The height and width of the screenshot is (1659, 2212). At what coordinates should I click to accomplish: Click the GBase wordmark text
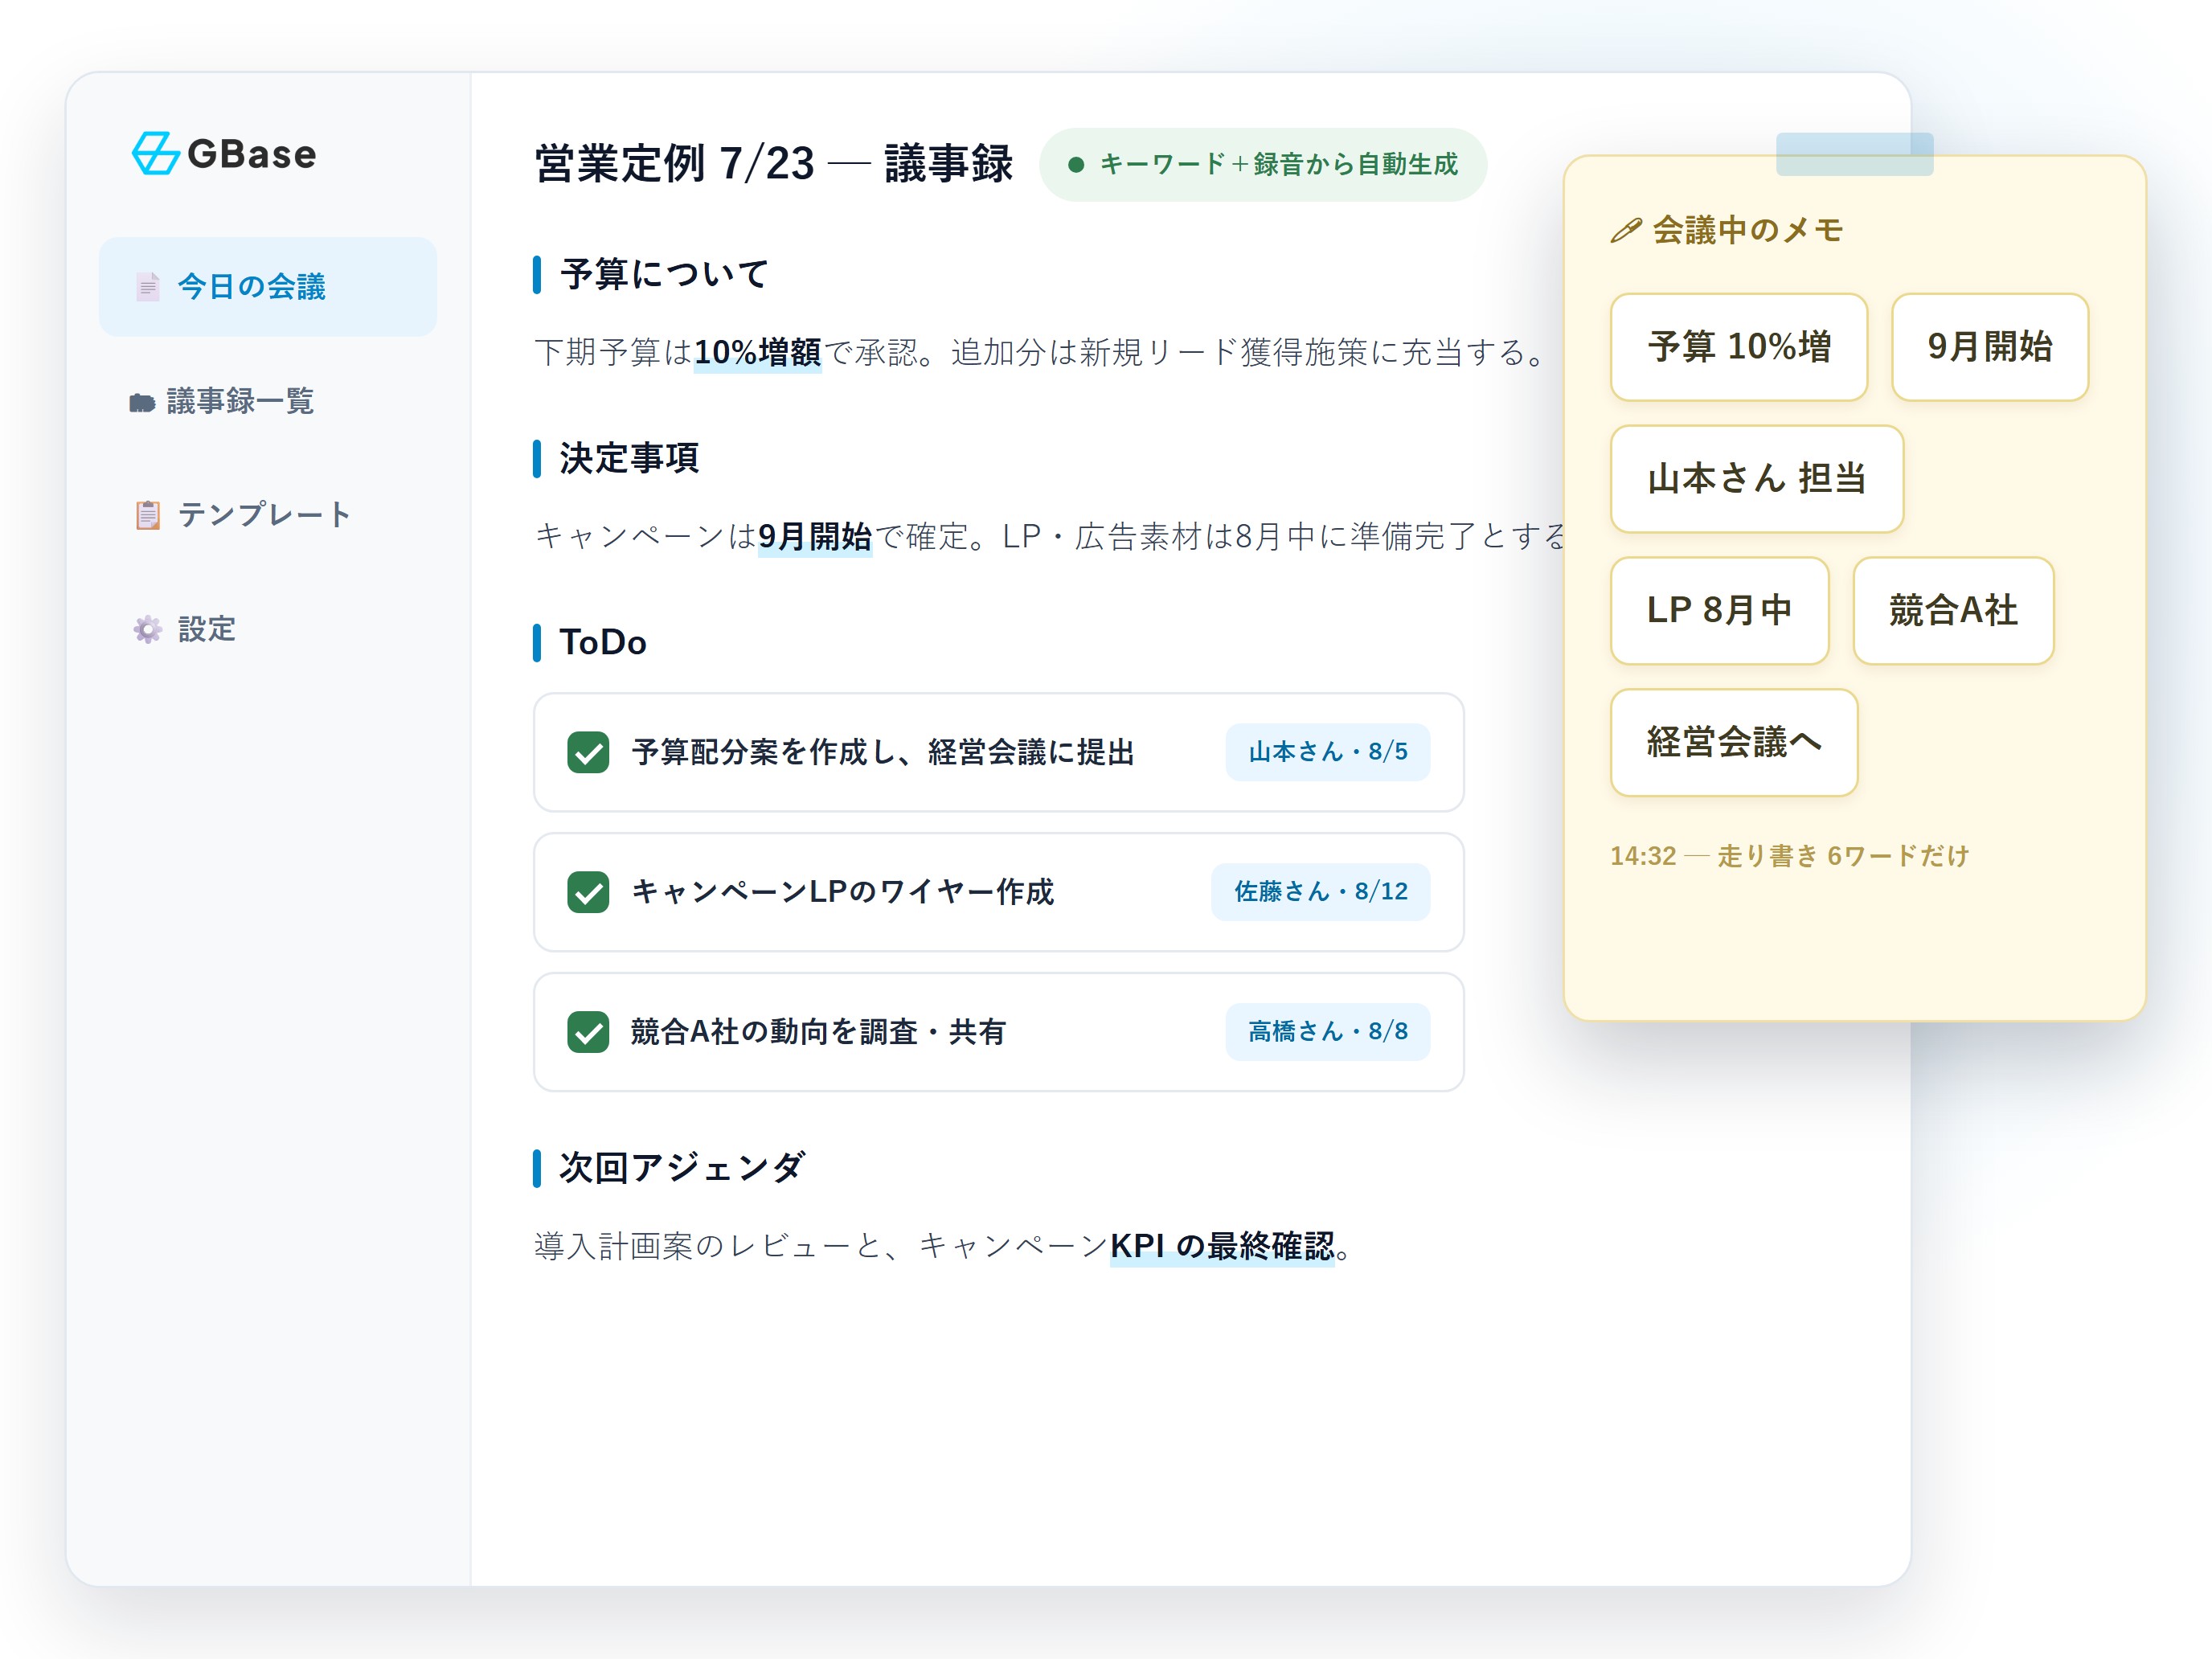pyautogui.click(x=252, y=154)
